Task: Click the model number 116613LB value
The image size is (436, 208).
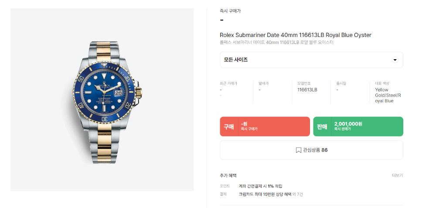Action: tap(307, 90)
